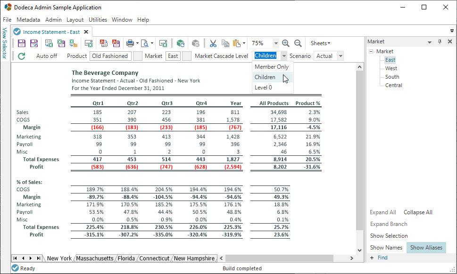This screenshot has width=457, height=274.
Task: Click the horizontal scrollbar below the sheet
Action: (279, 258)
